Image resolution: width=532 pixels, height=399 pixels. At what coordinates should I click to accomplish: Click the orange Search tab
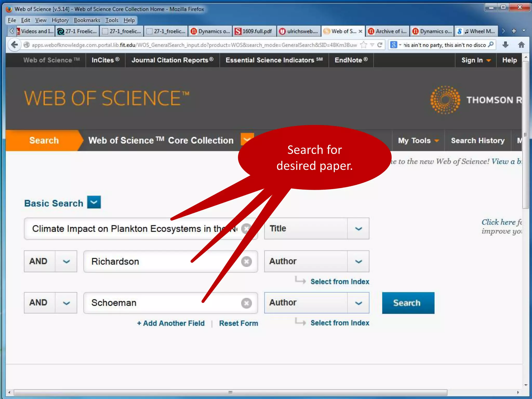[x=44, y=141]
